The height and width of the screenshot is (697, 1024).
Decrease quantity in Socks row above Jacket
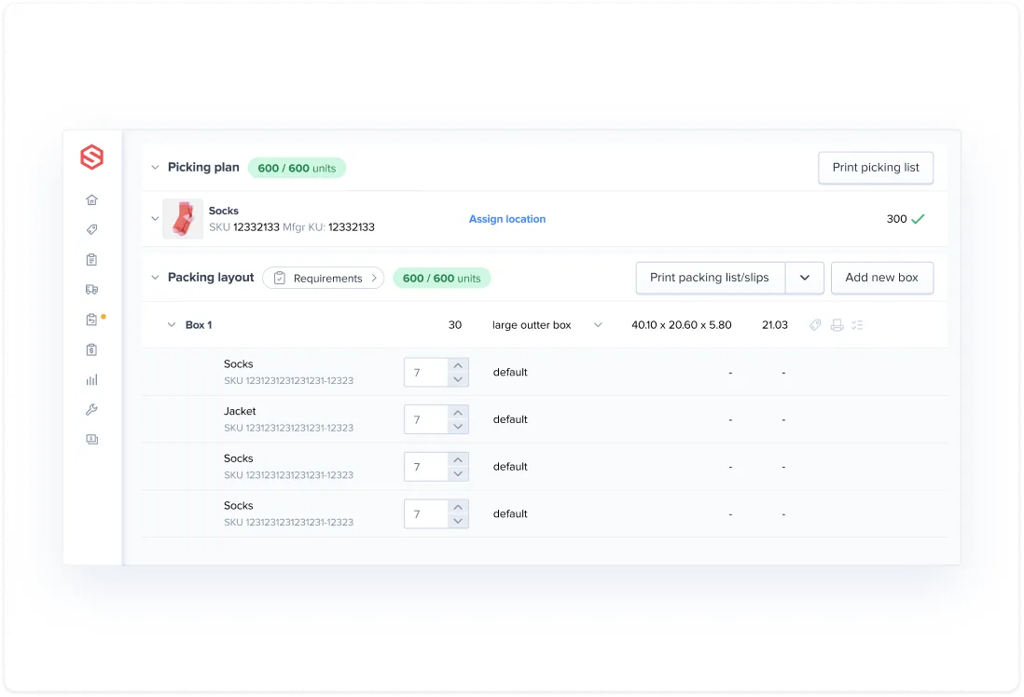click(458, 380)
